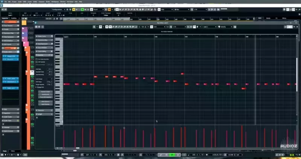Toggle global Write W automation button

point(85,9)
